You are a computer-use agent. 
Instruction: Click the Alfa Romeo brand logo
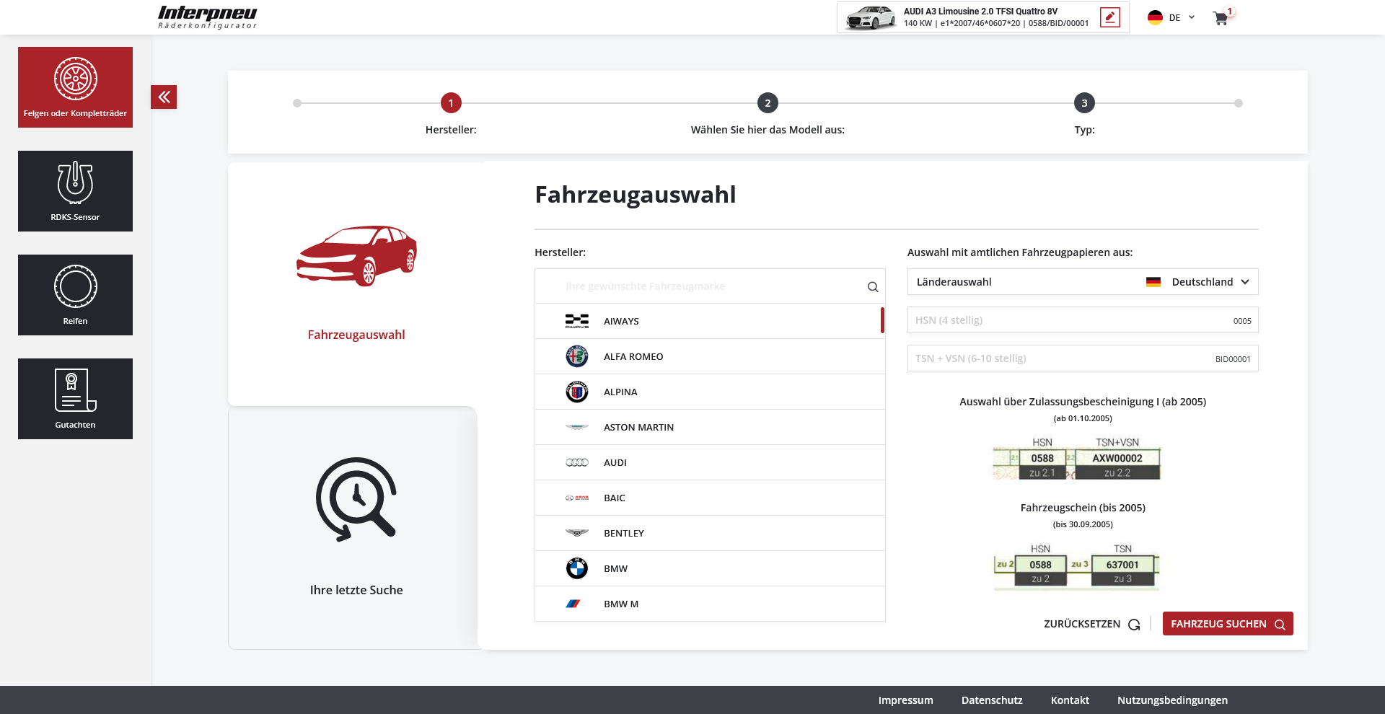point(577,356)
